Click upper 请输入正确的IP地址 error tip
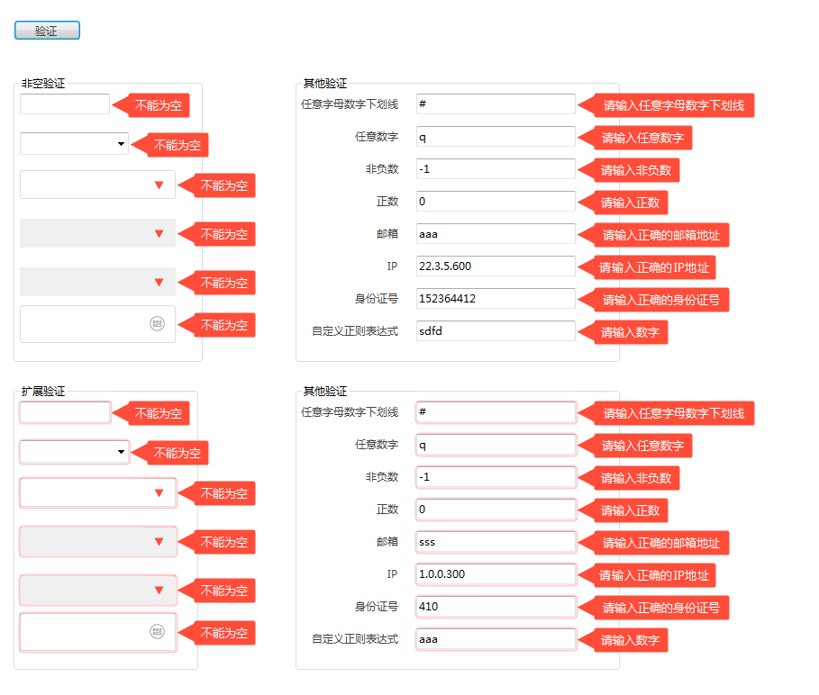 648,267
